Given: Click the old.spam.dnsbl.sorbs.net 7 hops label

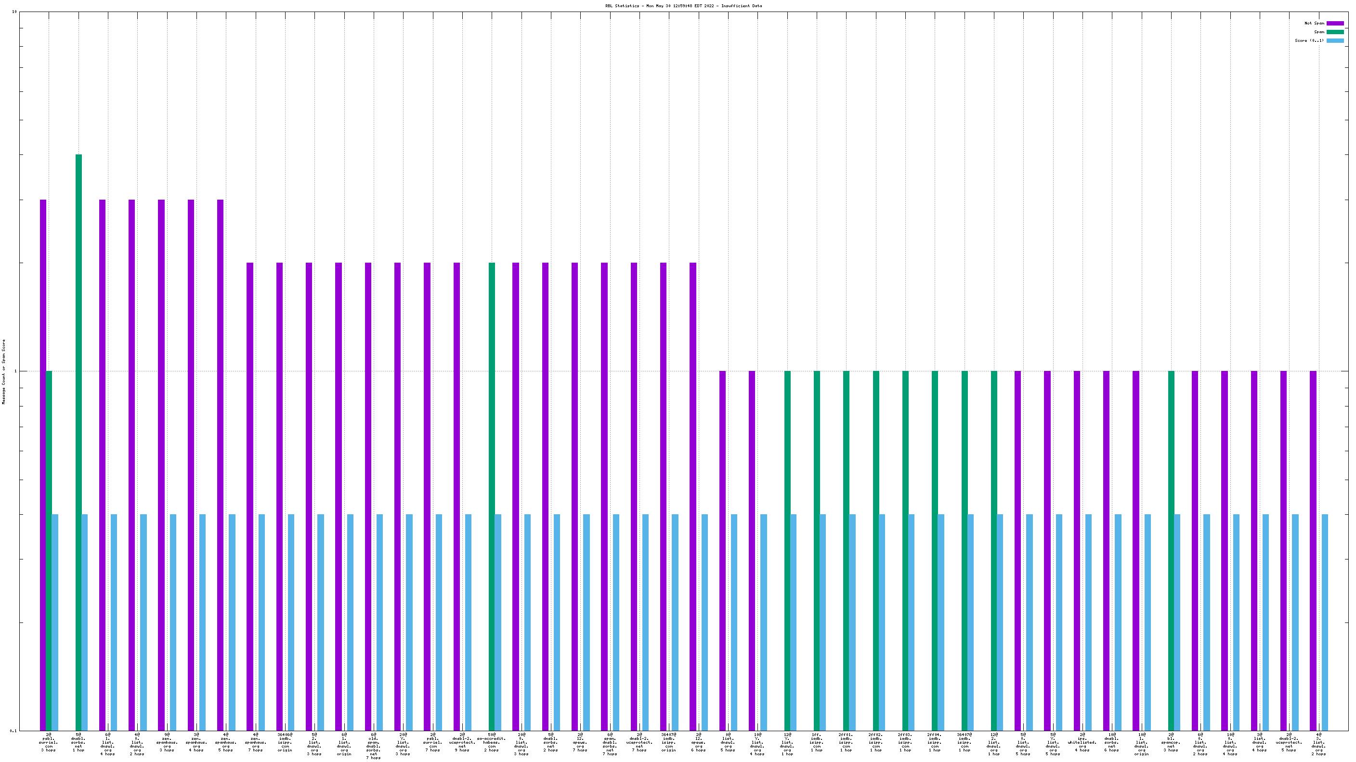Looking at the screenshot, I should (x=373, y=746).
